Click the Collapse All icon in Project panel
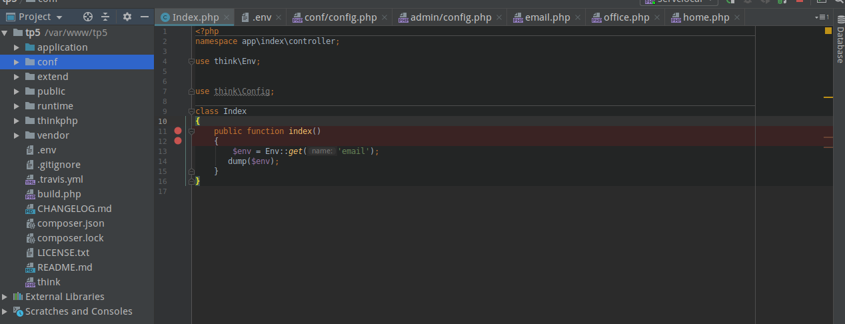The height and width of the screenshot is (324, 845). pos(105,17)
